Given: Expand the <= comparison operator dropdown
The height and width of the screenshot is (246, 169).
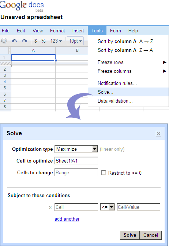Looking at the screenshot, I should [x=107, y=207].
